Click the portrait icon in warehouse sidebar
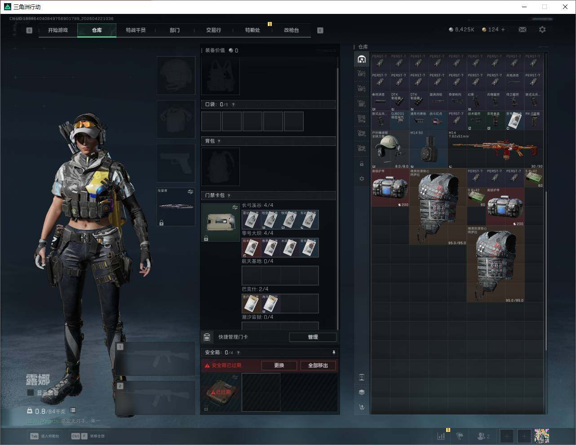Screen dimensions: 576x445 coord(362,377)
